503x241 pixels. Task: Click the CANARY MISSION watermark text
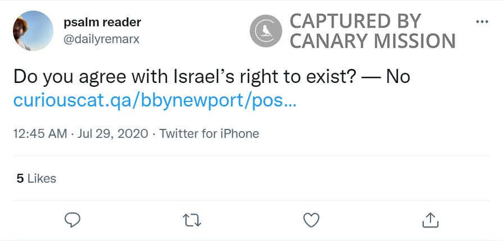372,41
